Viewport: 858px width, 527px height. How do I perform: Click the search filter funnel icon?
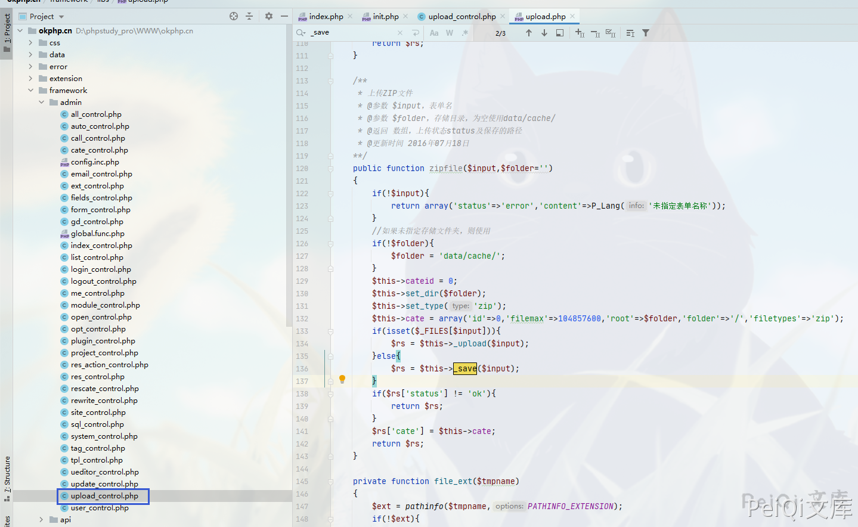pos(646,33)
